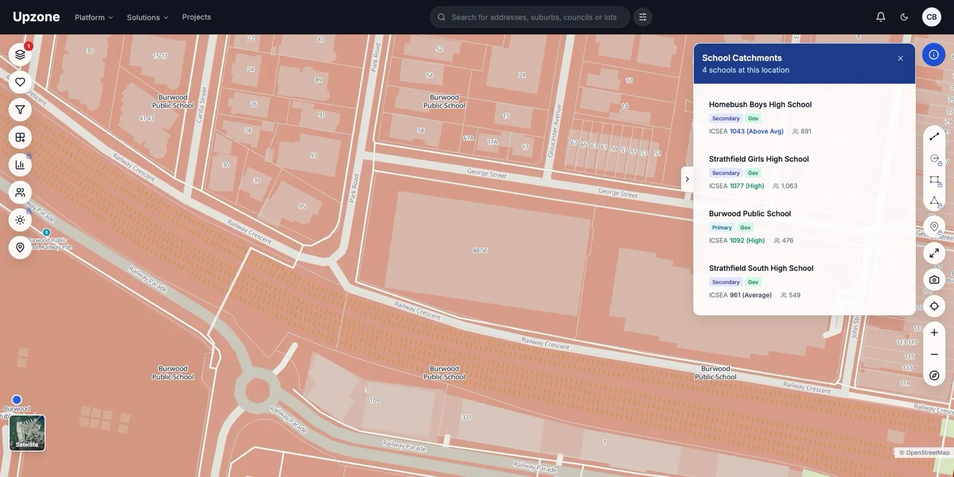Screen dimensions: 954x477
Task: Expand the Solutions dropdown menu
Action: (x=147, y=17)
